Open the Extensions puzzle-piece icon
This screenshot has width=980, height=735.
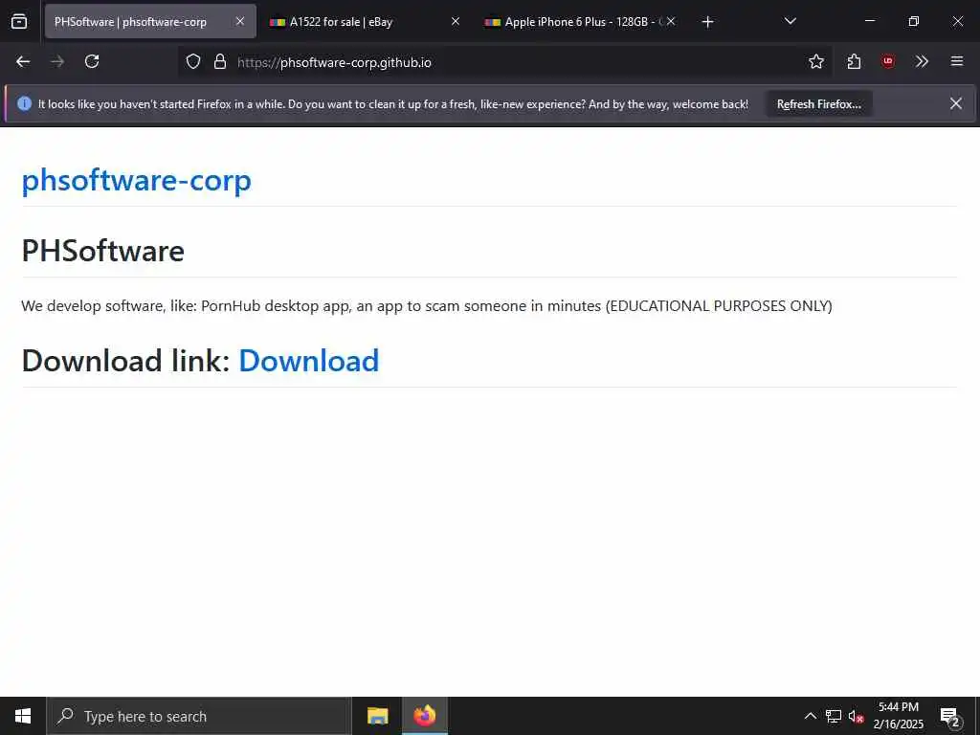coord(854,61)
